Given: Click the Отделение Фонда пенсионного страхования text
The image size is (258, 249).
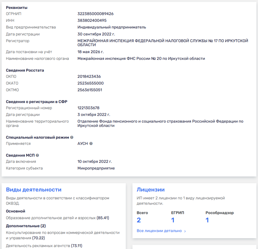Looking at the screenshot, I should [x=160, y=123].
